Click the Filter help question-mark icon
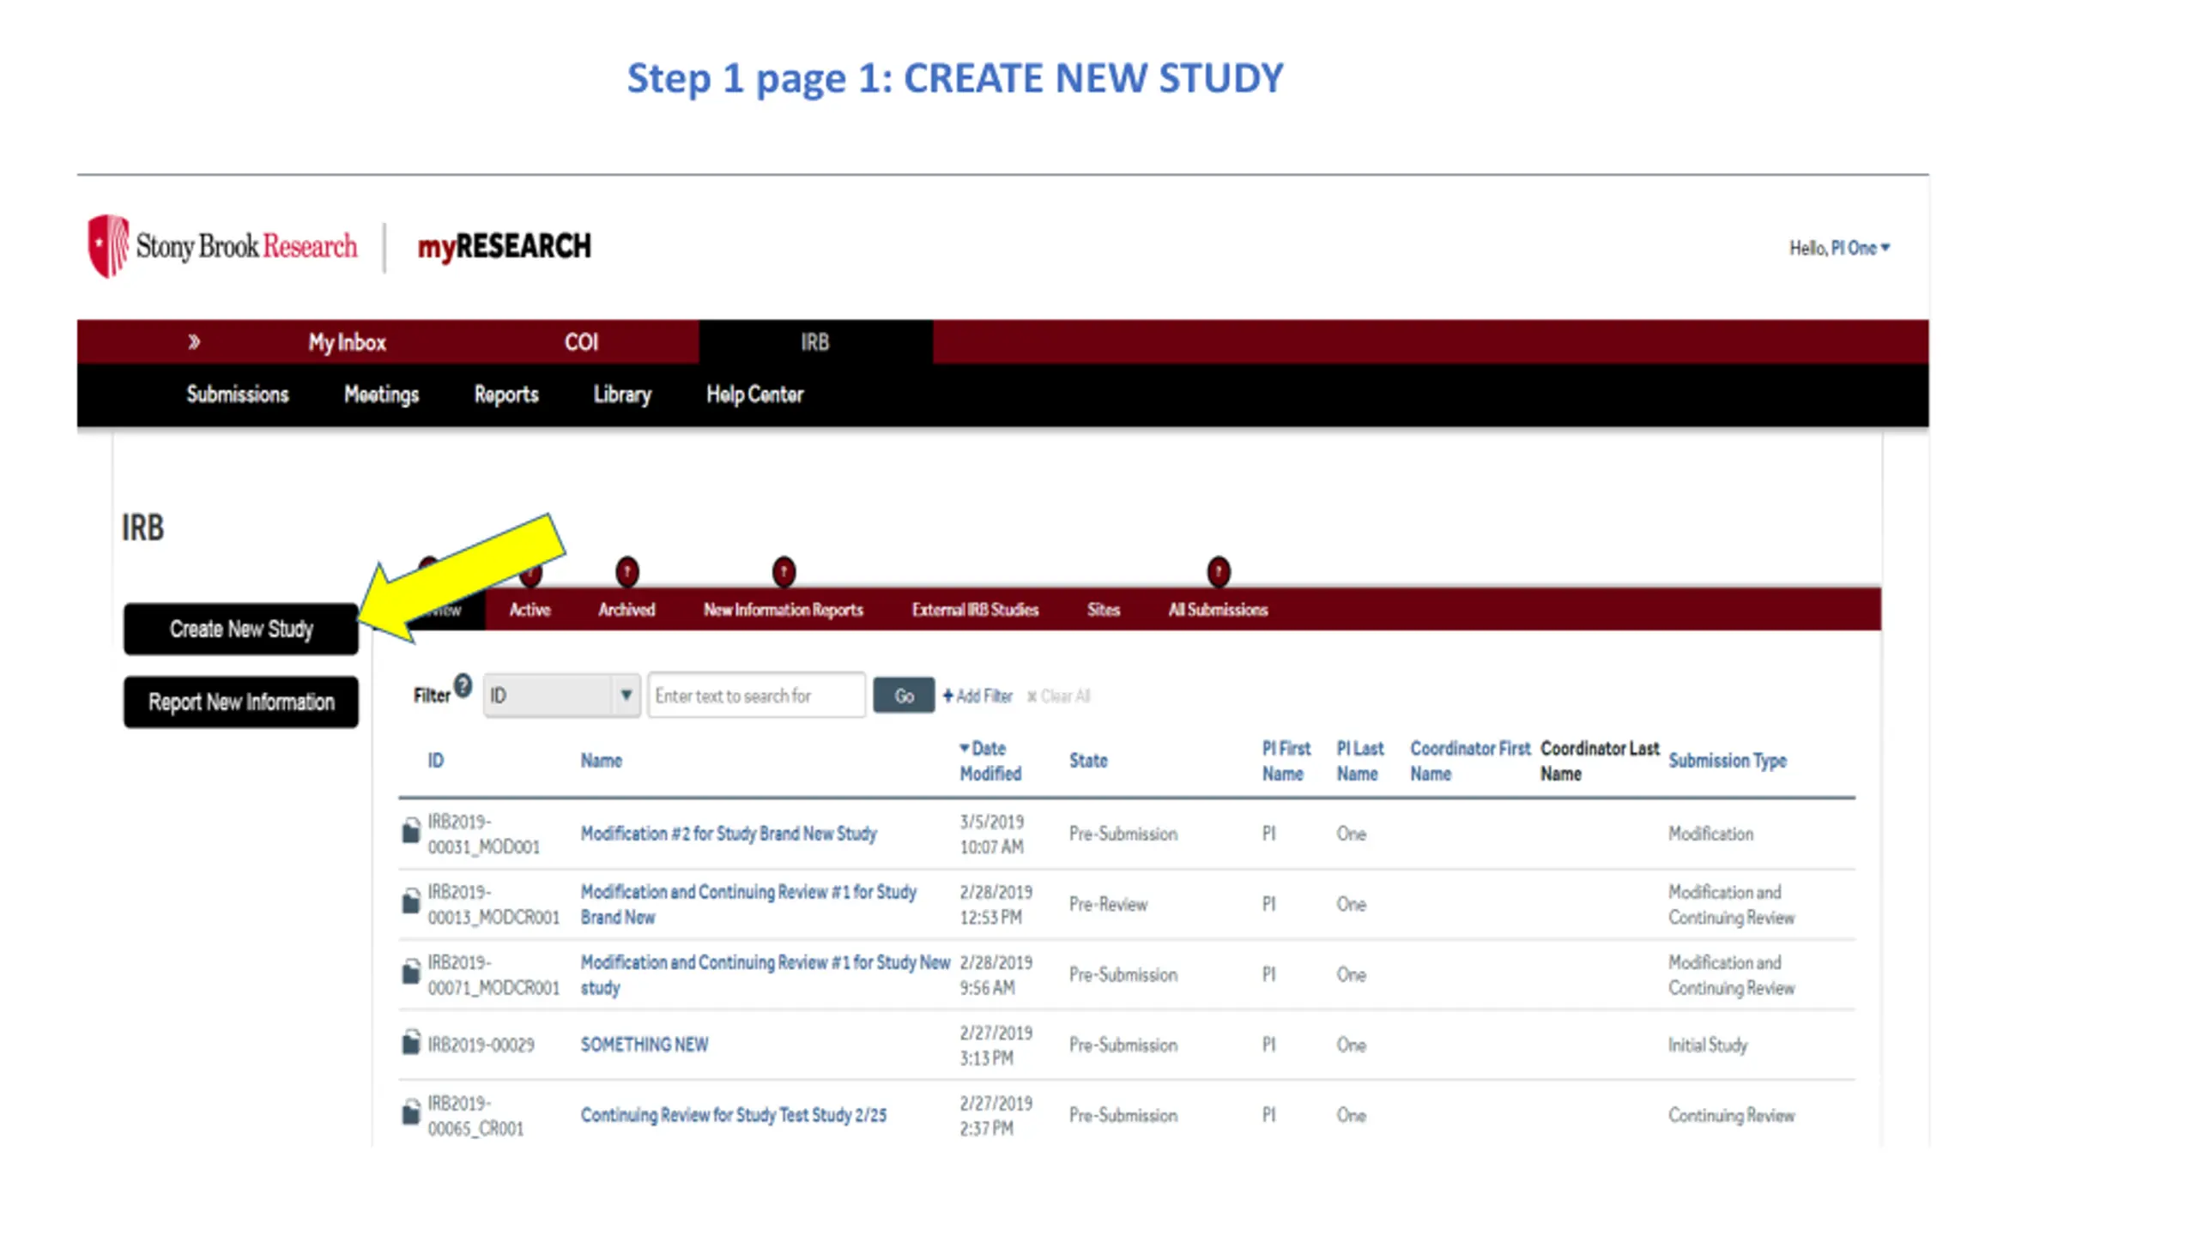The image size is (2197, 1235). coord(463,685)
